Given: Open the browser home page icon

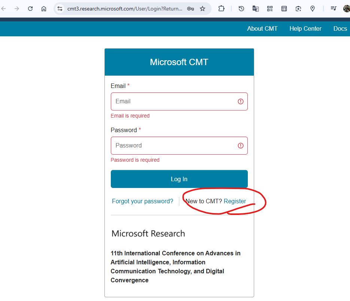Looking at the screenshot, I should pos(44,9).
